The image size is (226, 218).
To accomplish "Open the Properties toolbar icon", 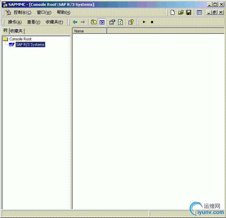I will (x=112, y=22).
